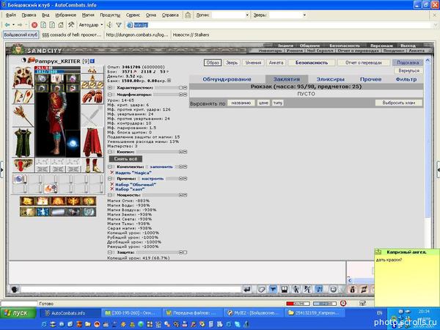Open the Файл menu
Image resolution: width=440 pixels, height=330 pixels.
pos(11,15)
